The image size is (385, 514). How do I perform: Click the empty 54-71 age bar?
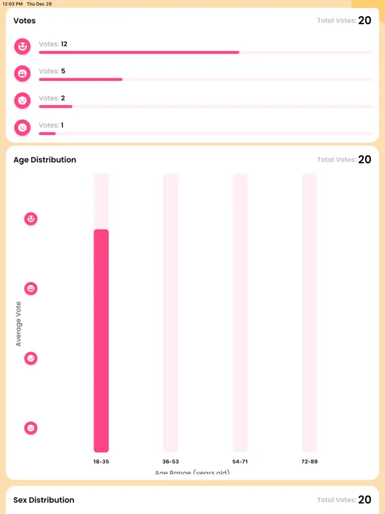pos(240,313)
